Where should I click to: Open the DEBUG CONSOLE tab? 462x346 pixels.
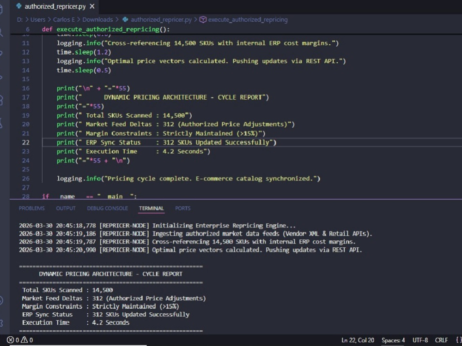coord(107,209)
